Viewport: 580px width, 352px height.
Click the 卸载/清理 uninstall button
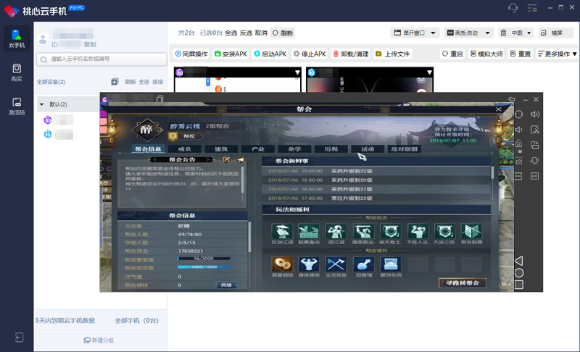351,54
